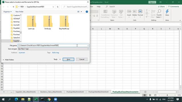Open the Organize menu
The width and height of the screenshot is (182, 102).
pos(7,12)
